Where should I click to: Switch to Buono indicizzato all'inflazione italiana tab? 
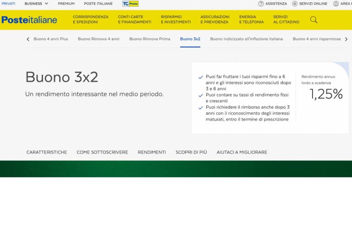pyautogui.click(x=247, y=39)
